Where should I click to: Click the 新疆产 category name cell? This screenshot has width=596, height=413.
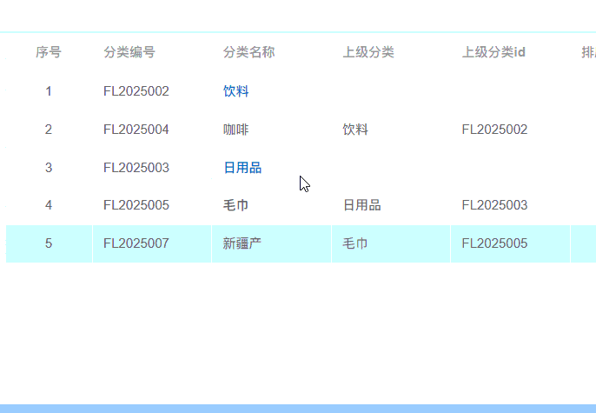[x=242, y=243]
